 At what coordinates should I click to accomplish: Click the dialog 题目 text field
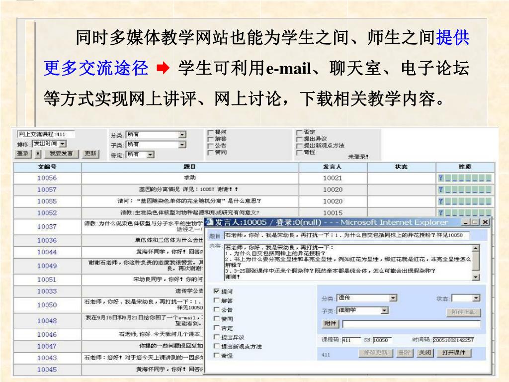[346, 235]
